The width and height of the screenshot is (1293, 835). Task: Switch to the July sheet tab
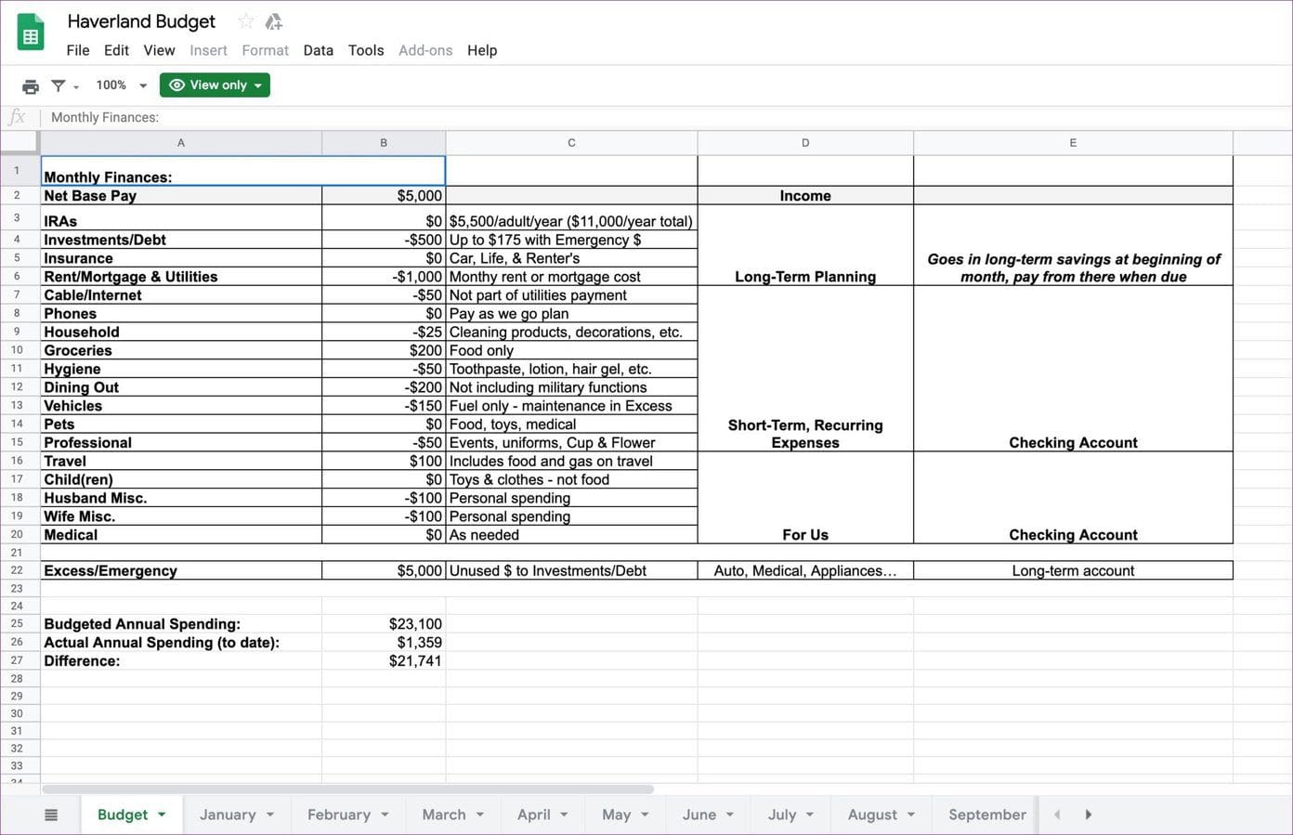coord(782,815)
